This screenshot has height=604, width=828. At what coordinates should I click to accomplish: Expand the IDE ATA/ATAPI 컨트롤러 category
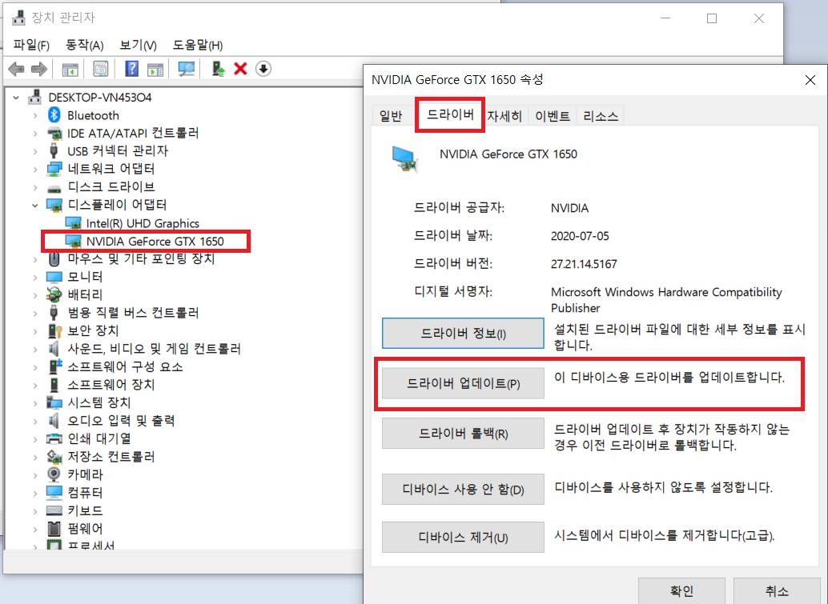click(x=35, y=134)
